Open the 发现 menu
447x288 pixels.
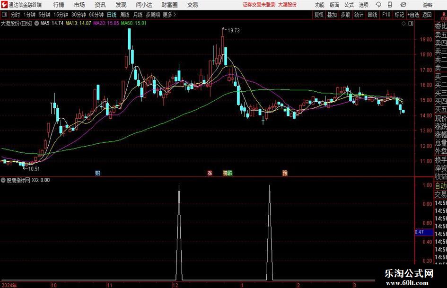coord(121,5)
